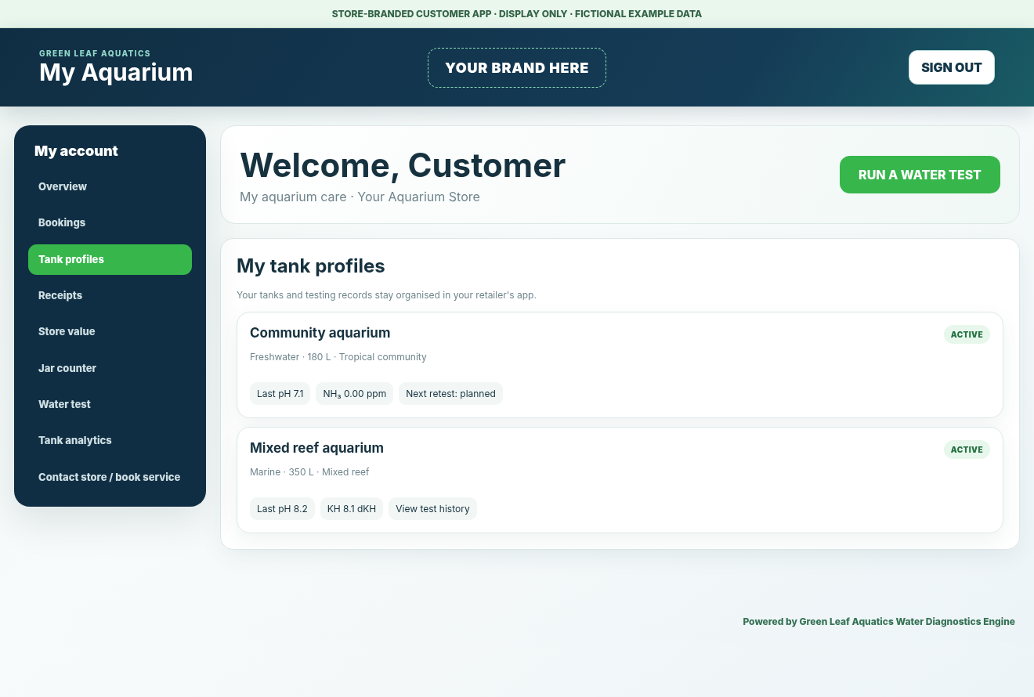This screenshot has width=1034, height=697.
Task: Open View test history for reef tank
Action: (x=432, y=509)
